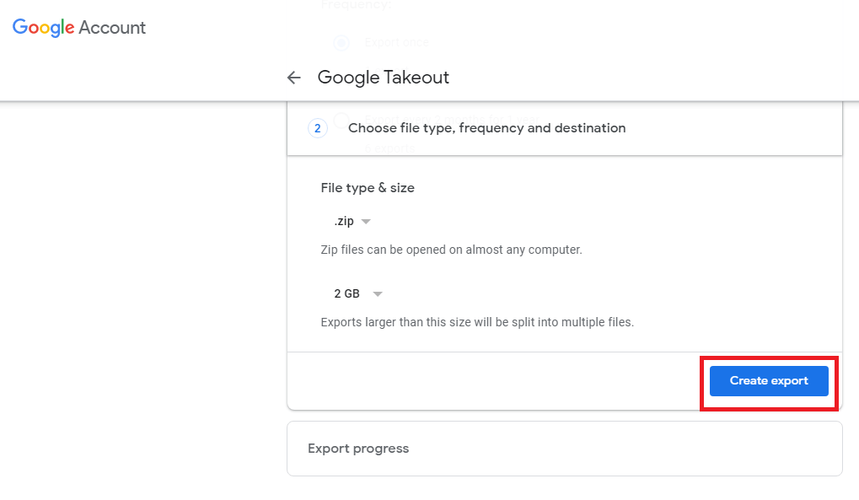Open the Google Account header area
This screenshot has height=500, width=859.
[x=78, y=27]
